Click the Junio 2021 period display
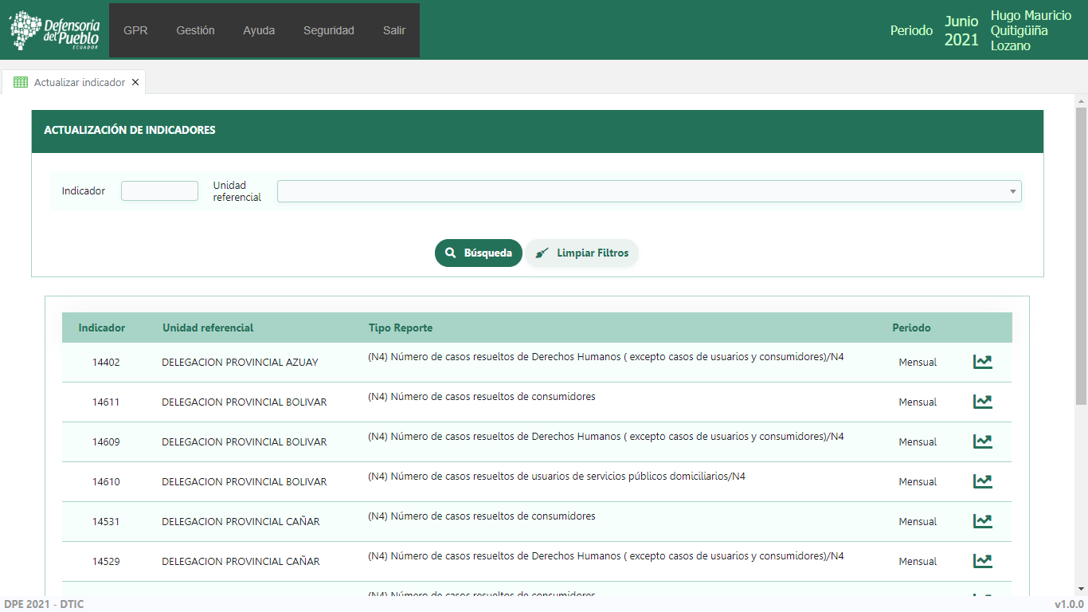Screen dimensions: 1088x612 961,30
